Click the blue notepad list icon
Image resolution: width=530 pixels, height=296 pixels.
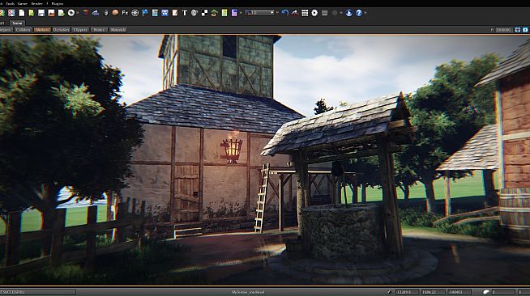coord(155,13)
